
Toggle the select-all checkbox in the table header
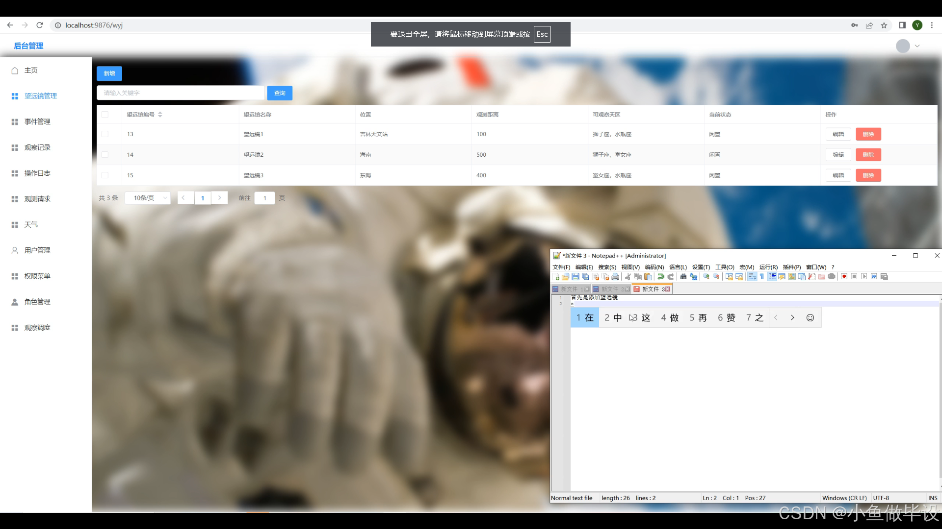pyautogui.click(x=105, y=114)
